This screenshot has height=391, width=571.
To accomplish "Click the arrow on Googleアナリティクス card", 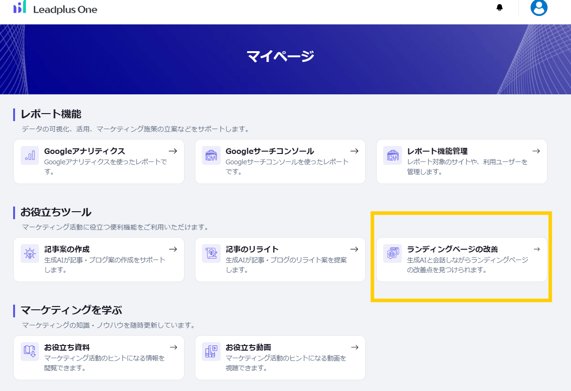I will tap(173, 151).
